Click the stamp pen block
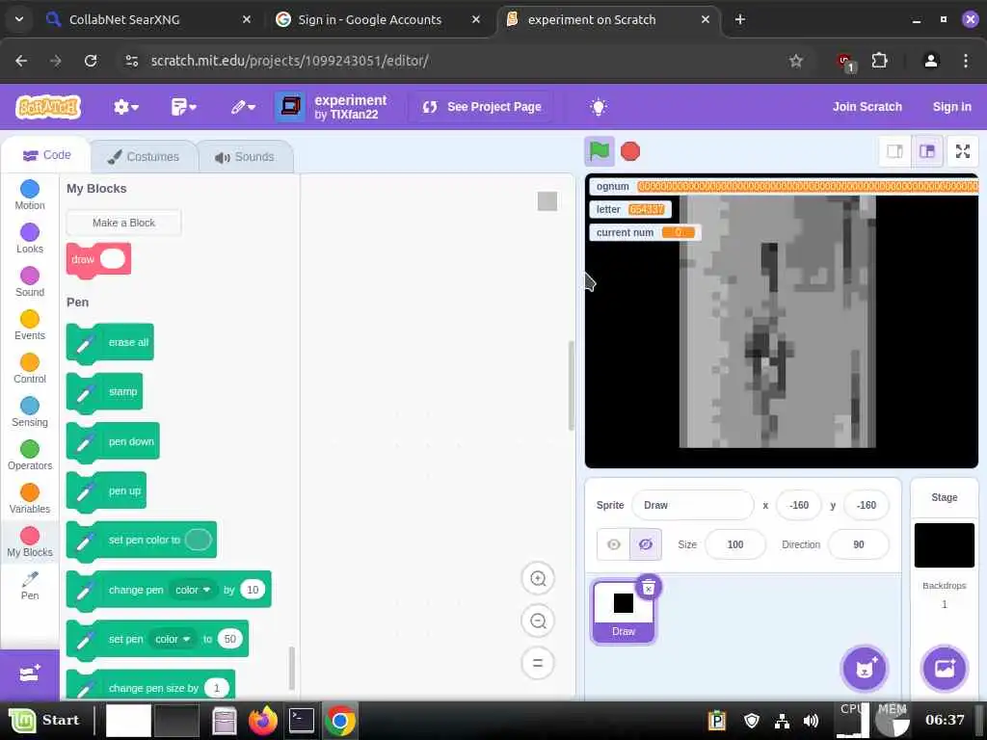This screenshot has width=987, height=740. pyautogui.click(x=104, y=392)
